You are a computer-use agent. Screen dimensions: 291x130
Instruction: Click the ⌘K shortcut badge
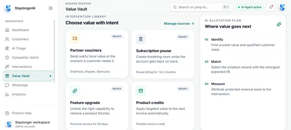[x=226, y=7]
